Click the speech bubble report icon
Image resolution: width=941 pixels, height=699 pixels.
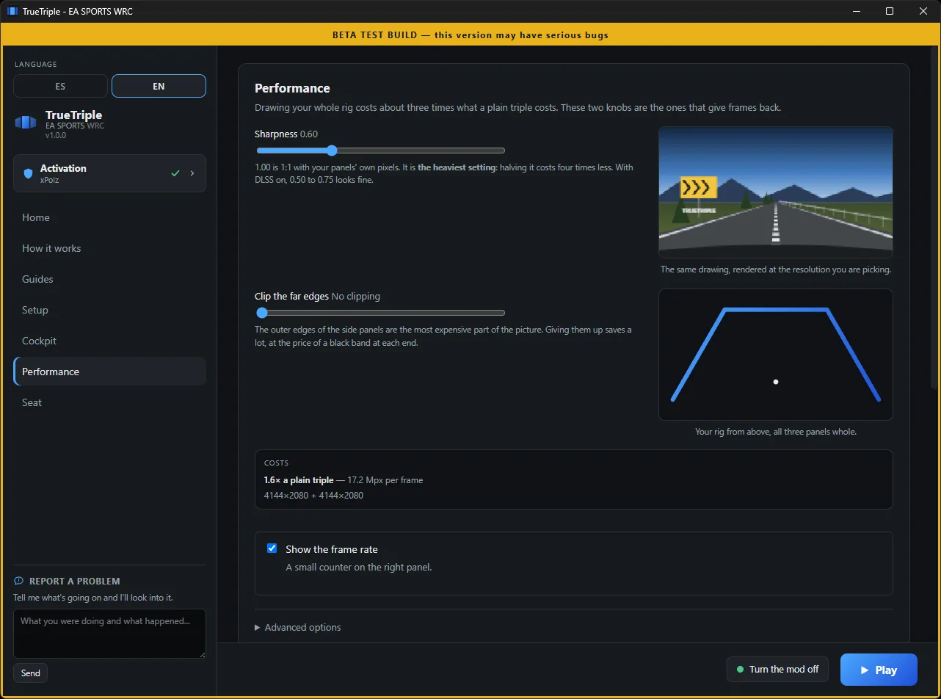19,581
